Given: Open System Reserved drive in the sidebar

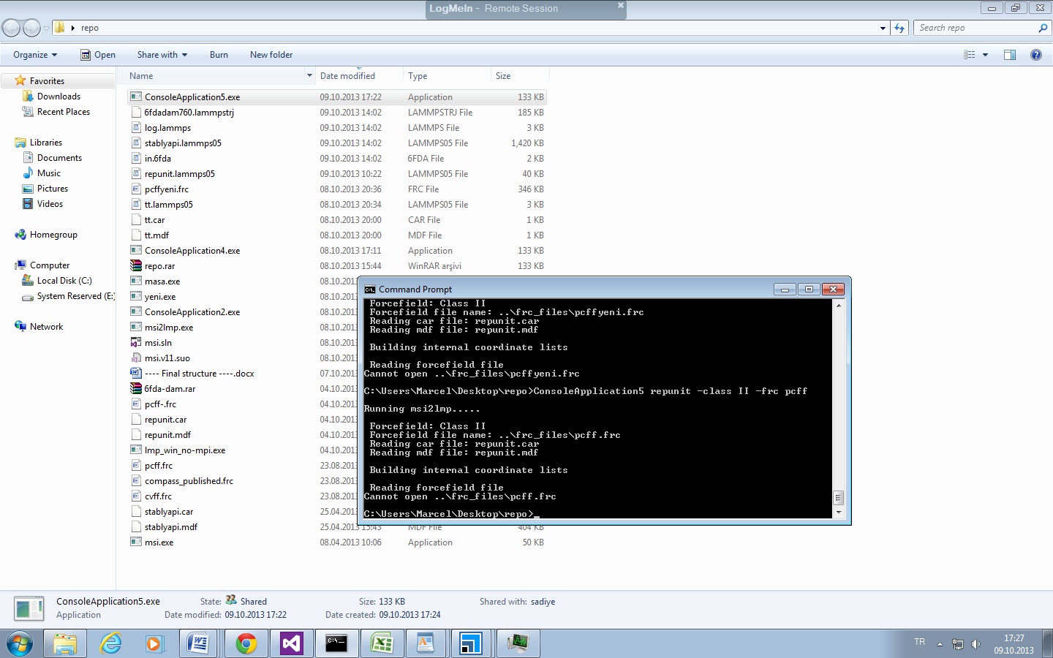Looking at the screenshot, I should point(75,296).
